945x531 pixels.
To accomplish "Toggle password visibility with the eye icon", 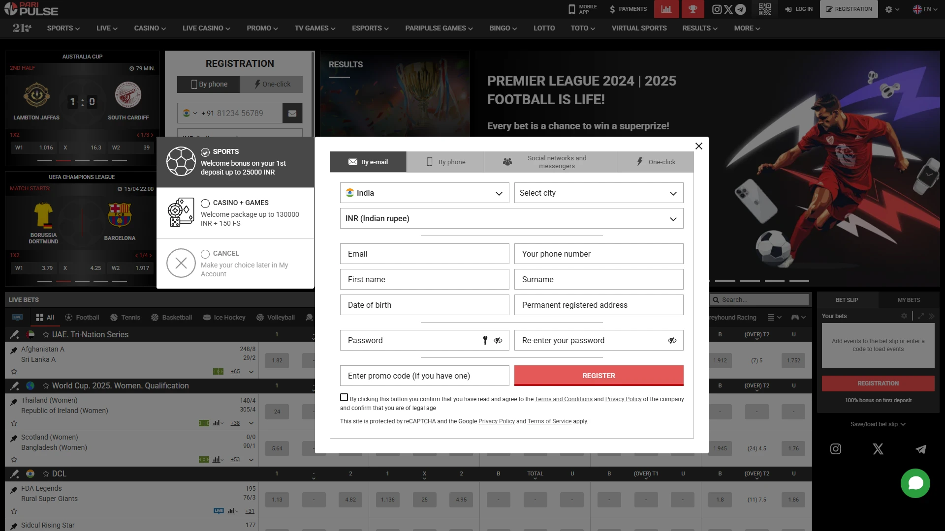I will (x=499, y=340).
